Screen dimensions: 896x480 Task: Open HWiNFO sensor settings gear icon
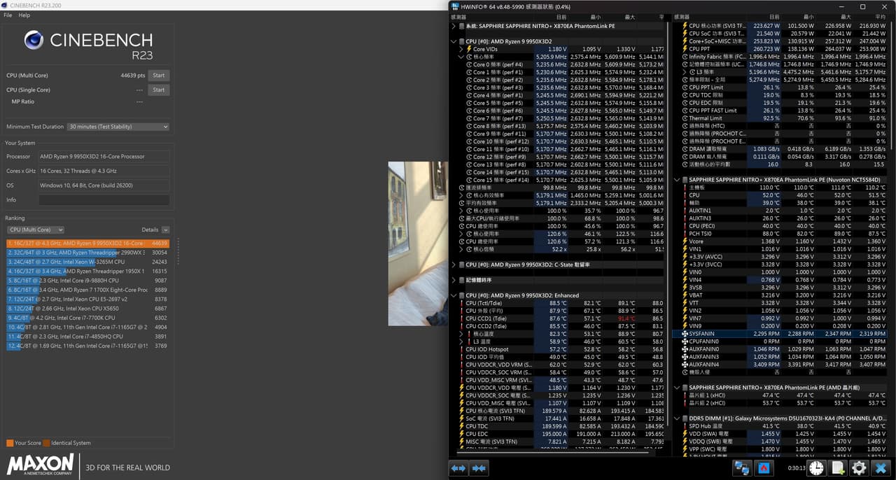[859, 468]
